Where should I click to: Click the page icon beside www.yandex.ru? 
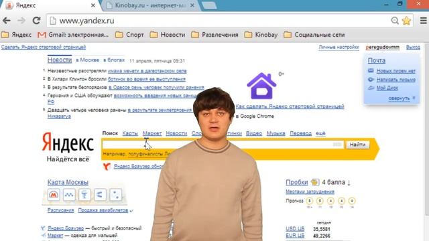[x=53, y=21]
